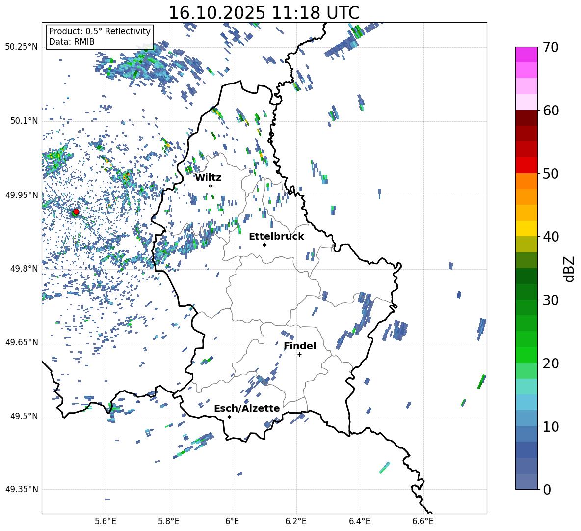
Task: Select the Esch/Alzette city label
Action: (247, 408)
